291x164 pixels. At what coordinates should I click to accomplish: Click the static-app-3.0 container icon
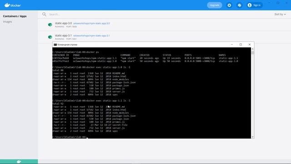[x=50, y=25]
